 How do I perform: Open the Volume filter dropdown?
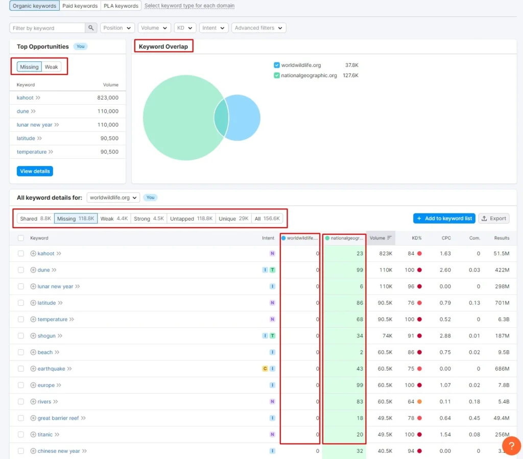[x=154, y=28]
